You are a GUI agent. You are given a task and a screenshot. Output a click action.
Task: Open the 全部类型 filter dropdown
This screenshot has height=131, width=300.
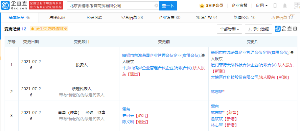(x=229, y=29)
